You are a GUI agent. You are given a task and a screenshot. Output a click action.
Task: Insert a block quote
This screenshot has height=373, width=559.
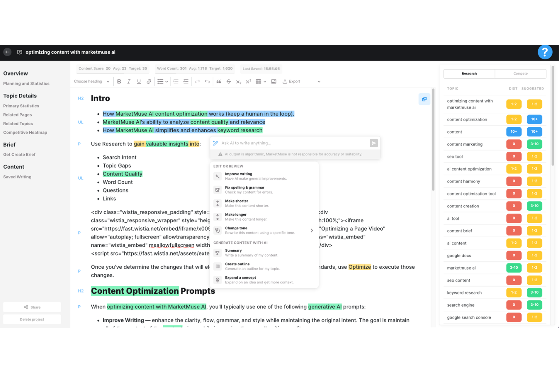(219, 81)
